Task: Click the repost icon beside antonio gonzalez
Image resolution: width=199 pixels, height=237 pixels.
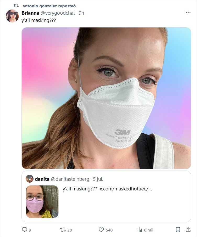Action: [x=16, y=5]
